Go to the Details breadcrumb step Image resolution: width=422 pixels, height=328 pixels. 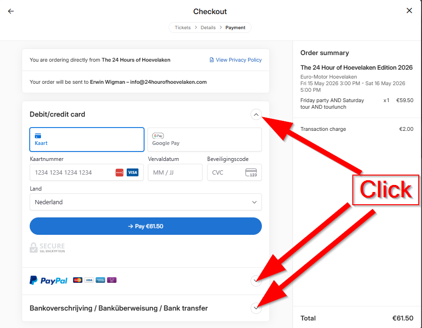point(208,28)
